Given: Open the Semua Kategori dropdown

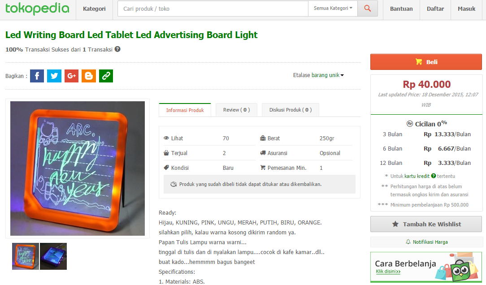Looking at the screenshot, I should tap(333, 8).
